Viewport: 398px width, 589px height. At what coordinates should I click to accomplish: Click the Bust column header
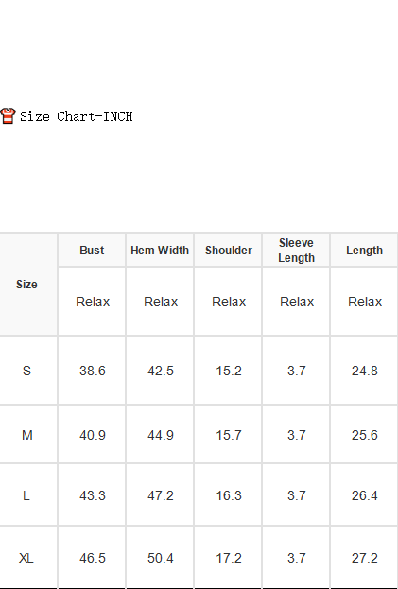click(x=92, y=251)
